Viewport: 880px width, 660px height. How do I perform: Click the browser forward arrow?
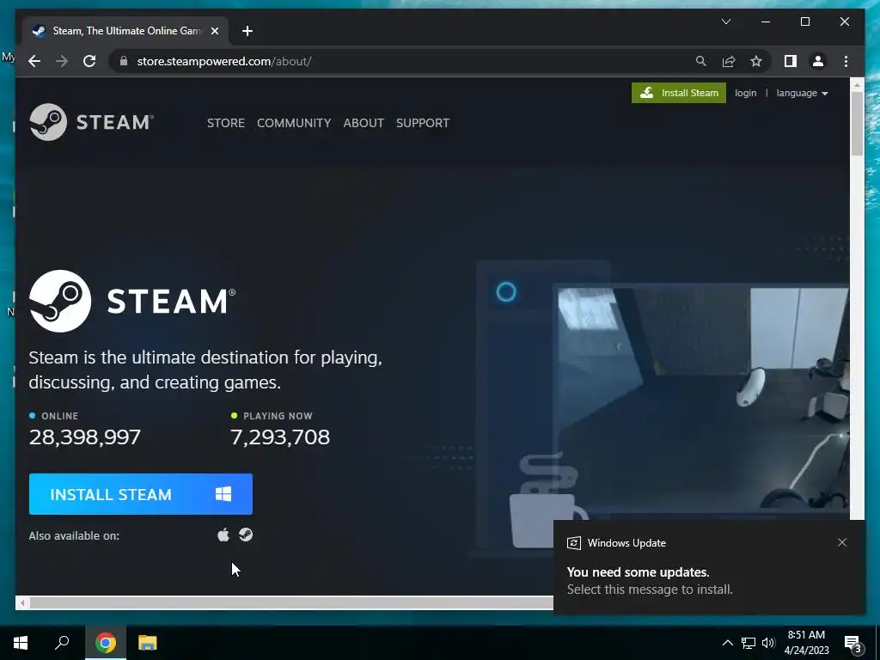coord(62,61)
